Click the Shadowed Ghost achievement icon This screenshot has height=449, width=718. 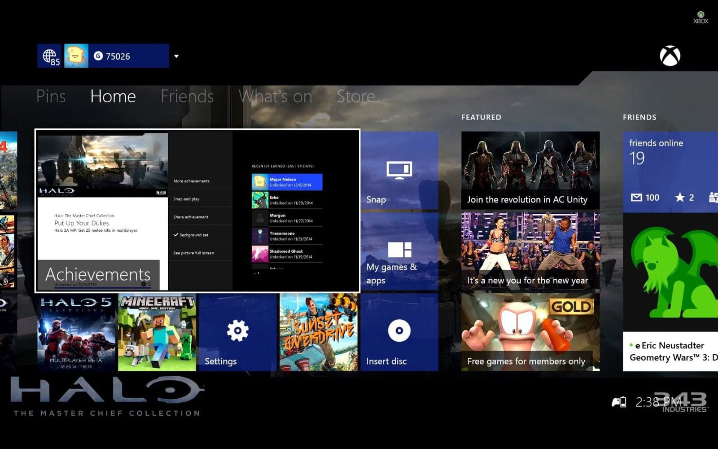(260, 254)
